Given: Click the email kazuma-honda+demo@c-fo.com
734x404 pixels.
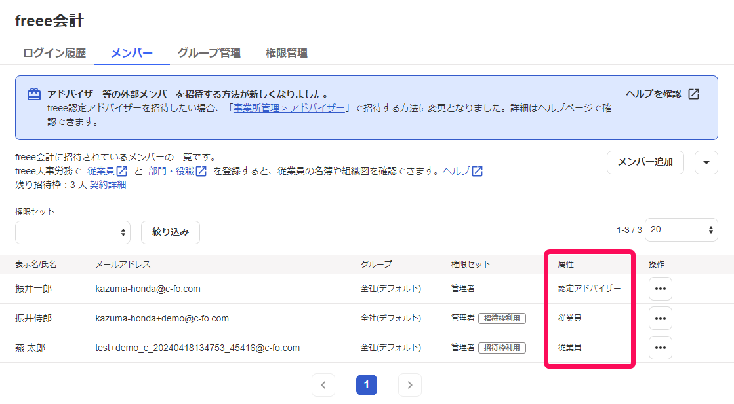Looking at the screenshot, I should tap(162, 318).
